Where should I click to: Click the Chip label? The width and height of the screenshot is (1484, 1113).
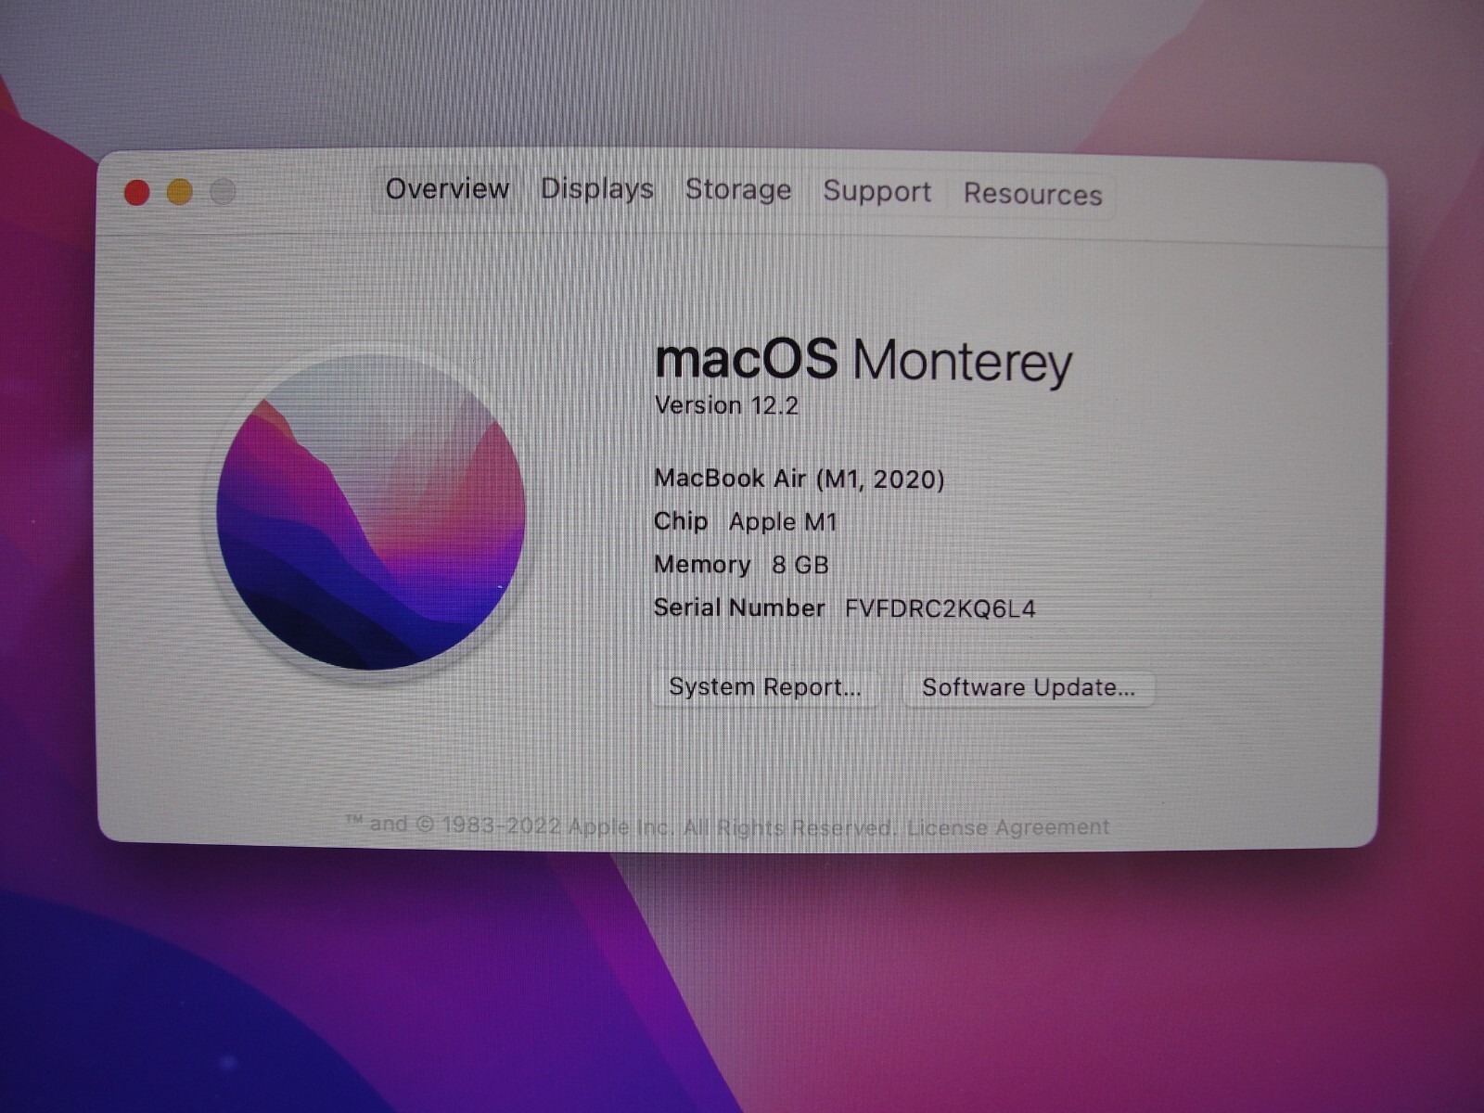(x=681, y=521)
